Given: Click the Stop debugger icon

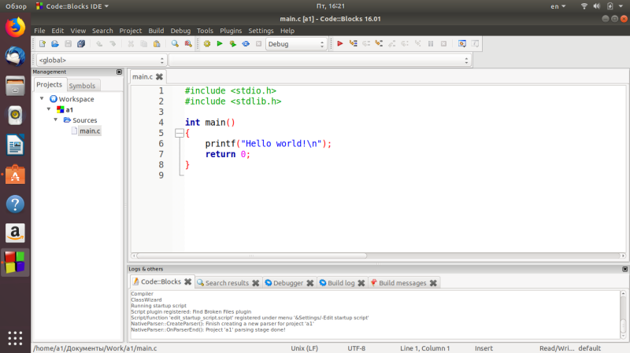Looking at the screenshot, I should pyautogui.click(x=443, y=44).
